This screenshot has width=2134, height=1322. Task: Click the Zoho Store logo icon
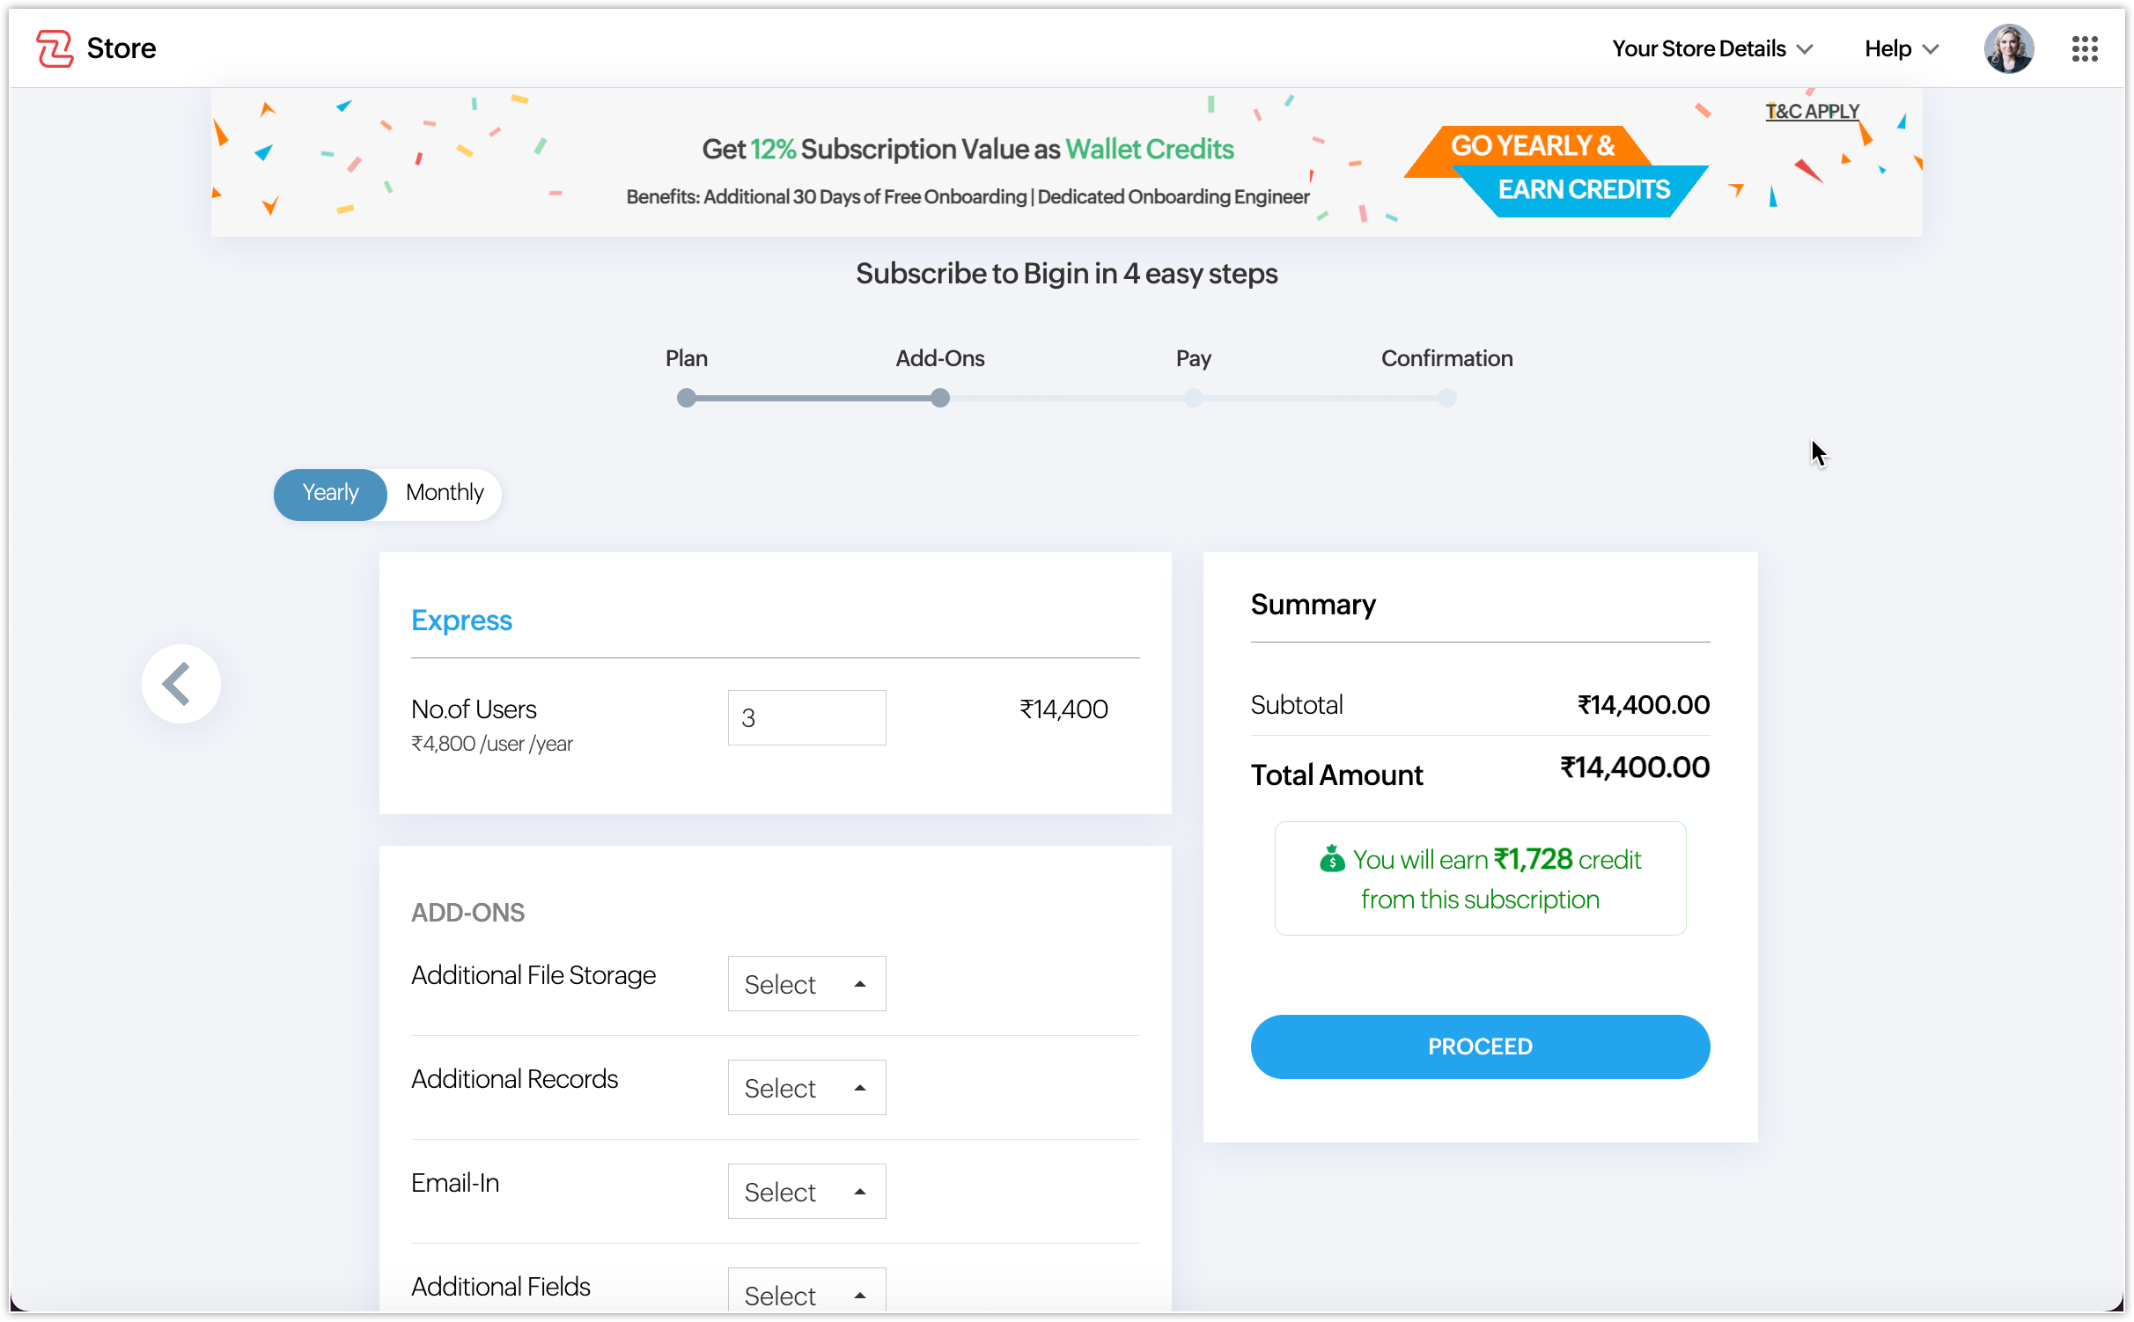[55, 48]
